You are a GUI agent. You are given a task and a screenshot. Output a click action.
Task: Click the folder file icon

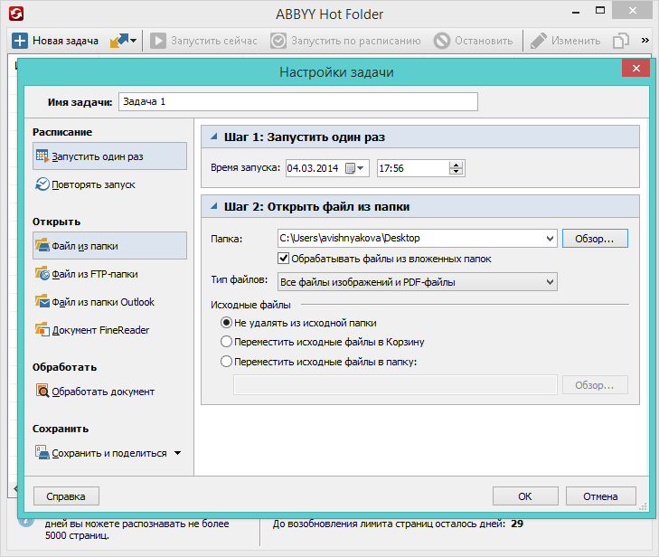(x=42, y=245)
